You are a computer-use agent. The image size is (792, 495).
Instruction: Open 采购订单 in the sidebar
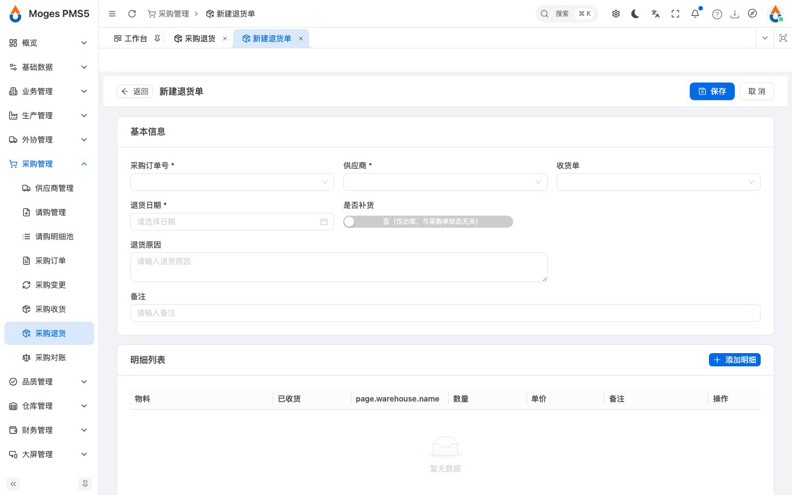tap(49, 261)
